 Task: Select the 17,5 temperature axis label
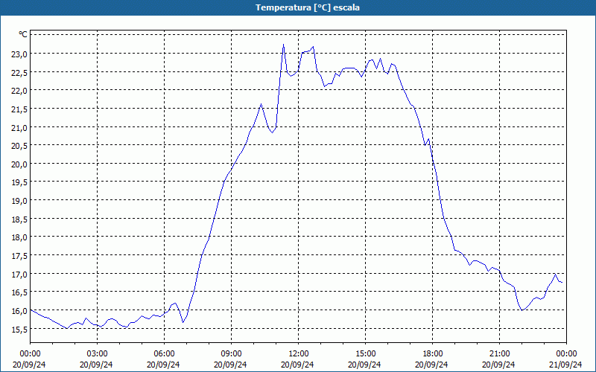coord(19,256)
